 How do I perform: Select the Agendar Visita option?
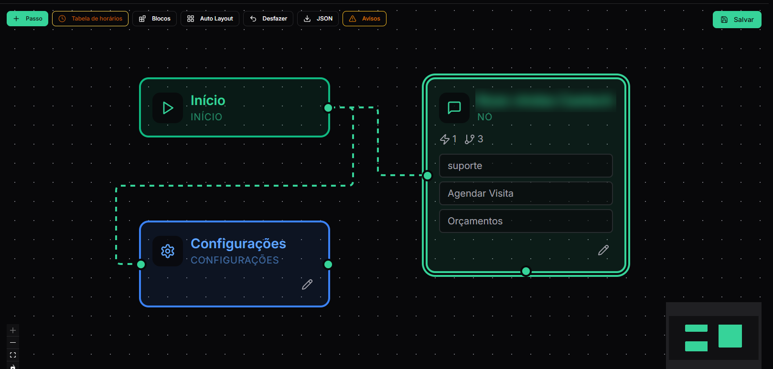pos(526,193)
